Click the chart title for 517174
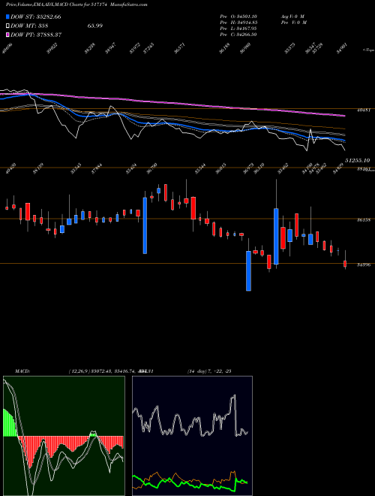This screenshot has width=375, height=496. 76,5
